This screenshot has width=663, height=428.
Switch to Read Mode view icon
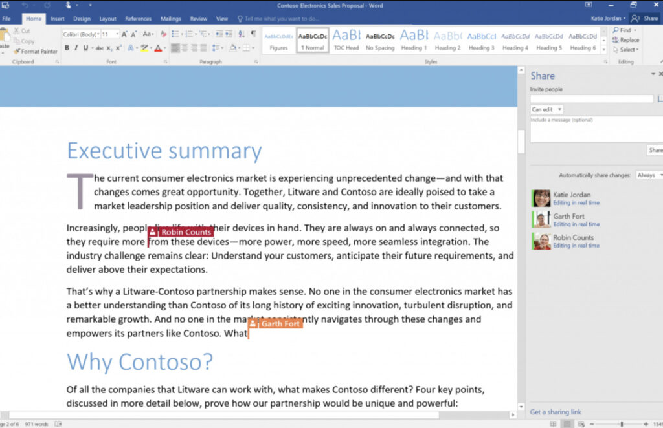(553, 423)
